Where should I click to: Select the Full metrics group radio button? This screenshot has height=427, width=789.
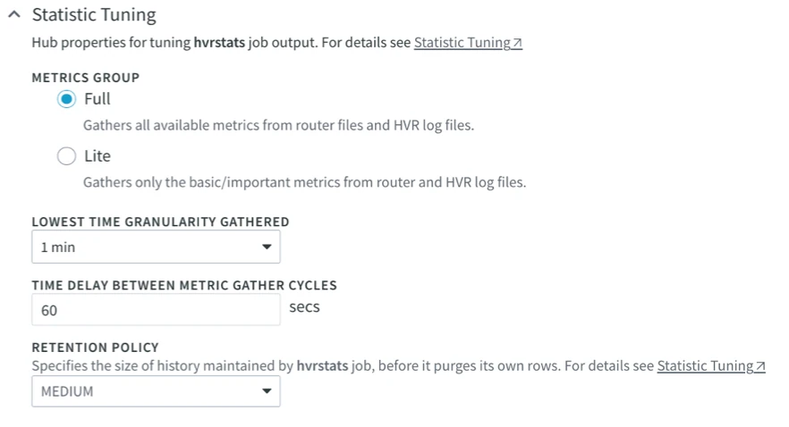[x=67, y=99]
